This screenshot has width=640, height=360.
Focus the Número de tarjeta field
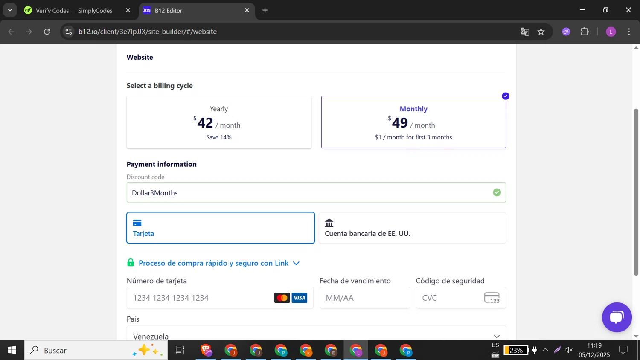[220, 298]
